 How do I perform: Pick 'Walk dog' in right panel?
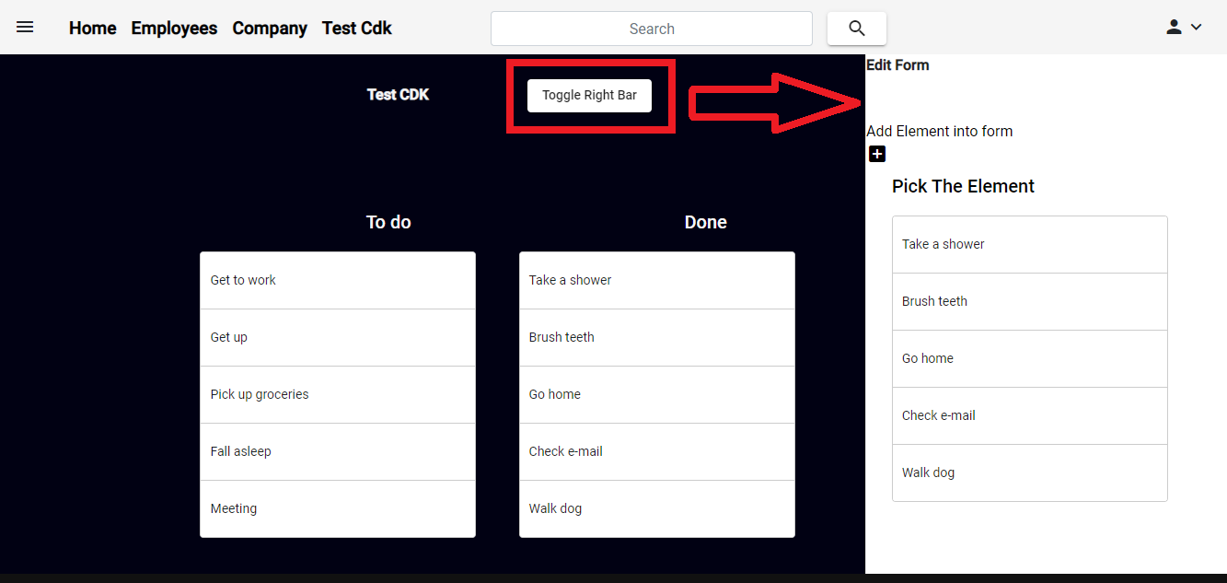pyautogui.click(x=1030, y=472)
